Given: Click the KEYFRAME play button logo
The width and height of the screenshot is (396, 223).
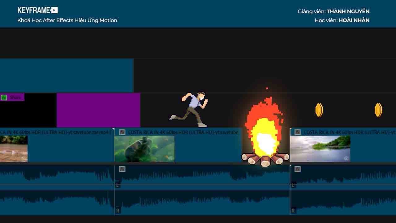Looking at the screenshot, I should pyautogui.click(x=54, y=10).
